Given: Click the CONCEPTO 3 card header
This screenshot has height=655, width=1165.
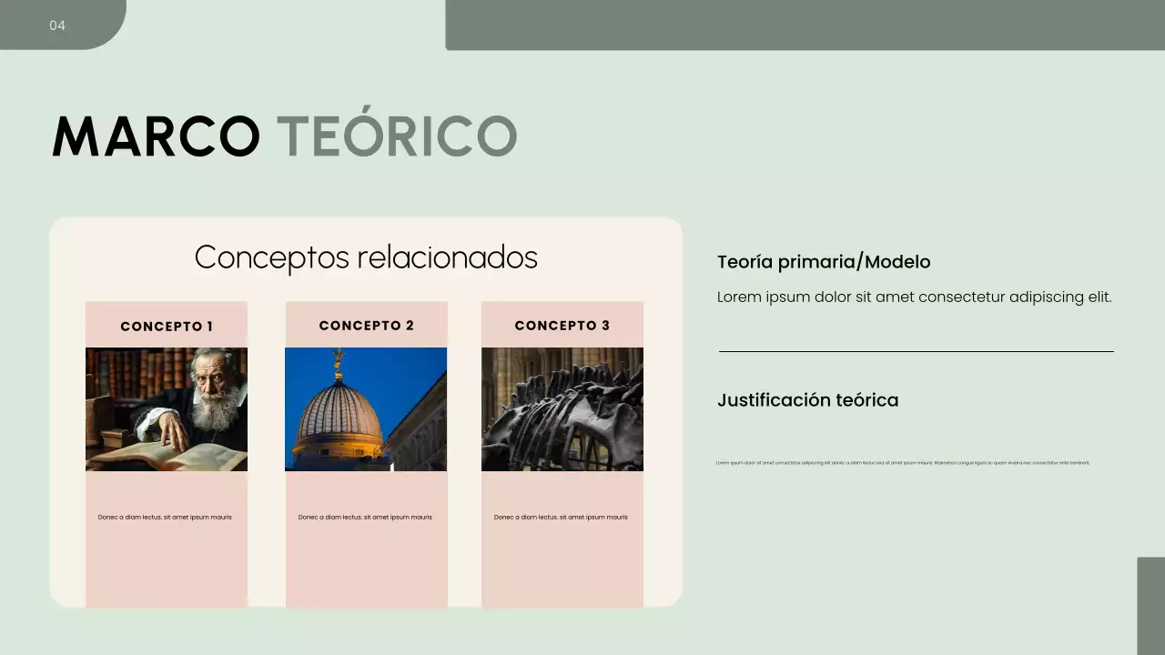Looking at the screenshot, I should (562, 325).
